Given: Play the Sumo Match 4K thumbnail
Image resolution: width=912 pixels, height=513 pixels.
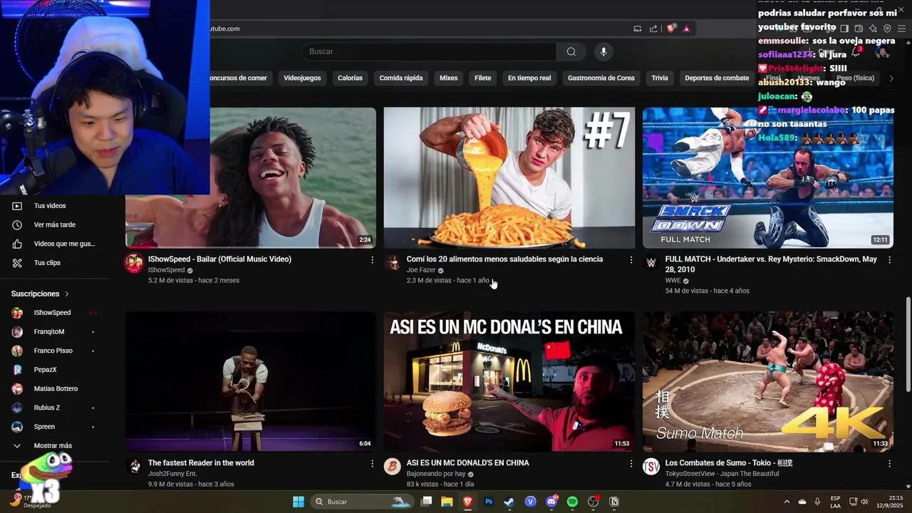Looking at the screenshot, I should coord(768,381).
